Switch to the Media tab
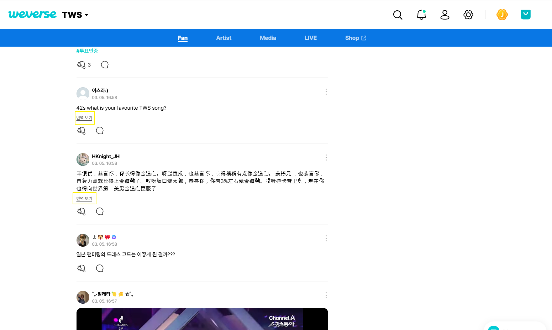Image resolution: width=552 pixels, height=330 pixels. (268, 38)
